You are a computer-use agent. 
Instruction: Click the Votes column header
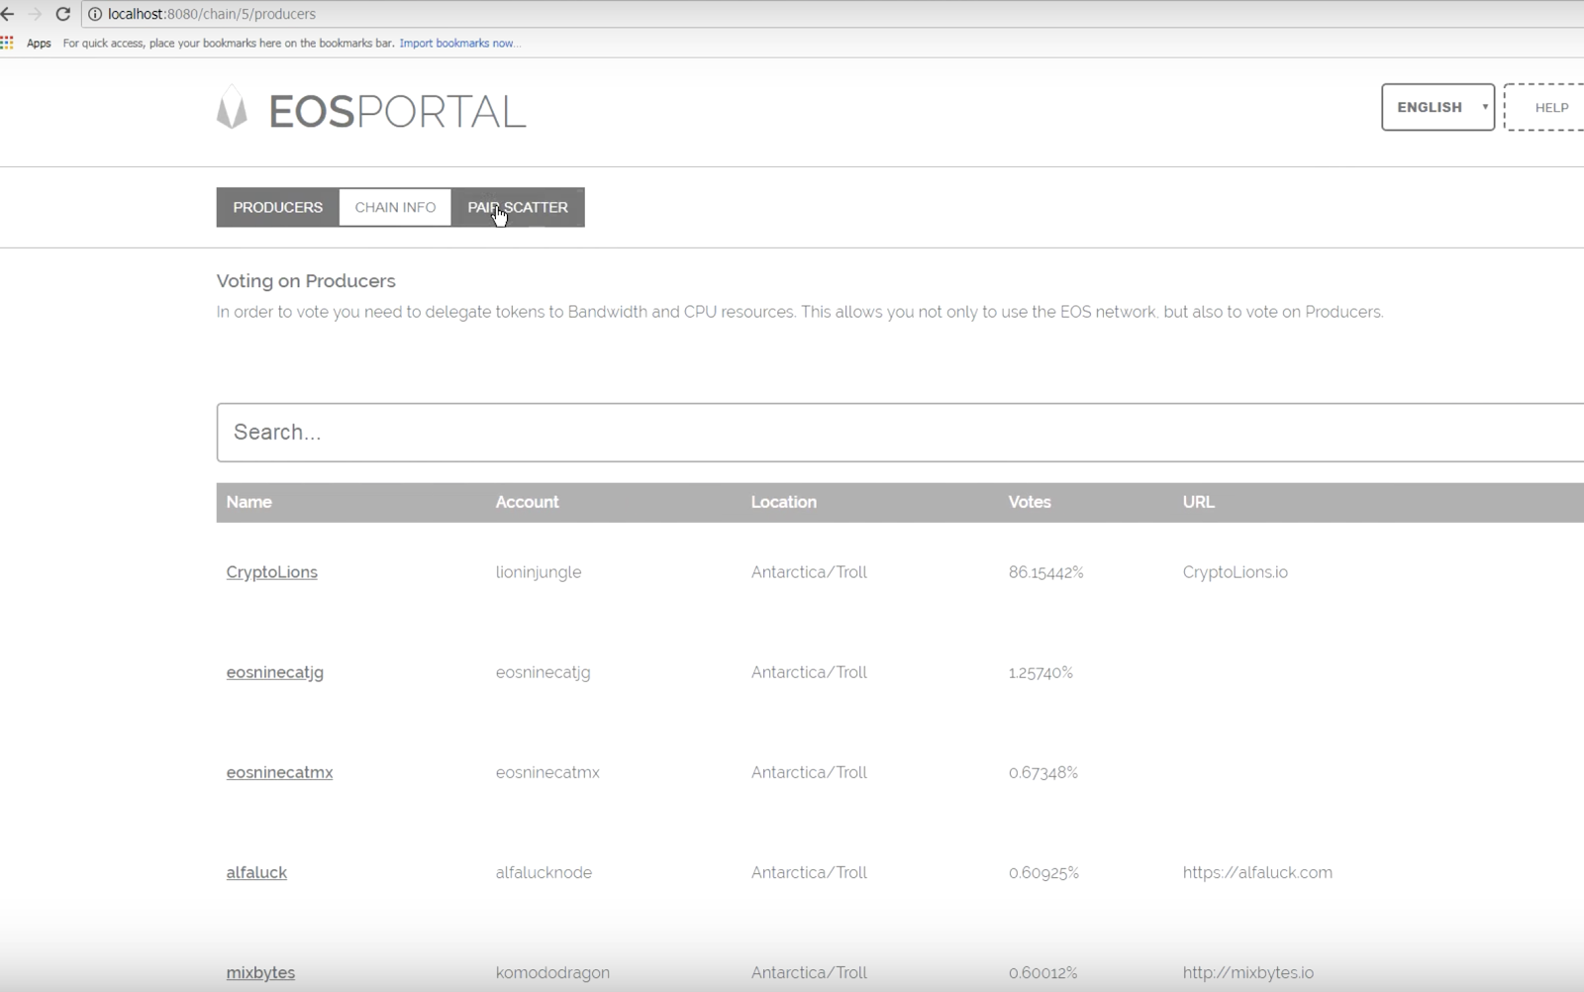pos(1030,502)
